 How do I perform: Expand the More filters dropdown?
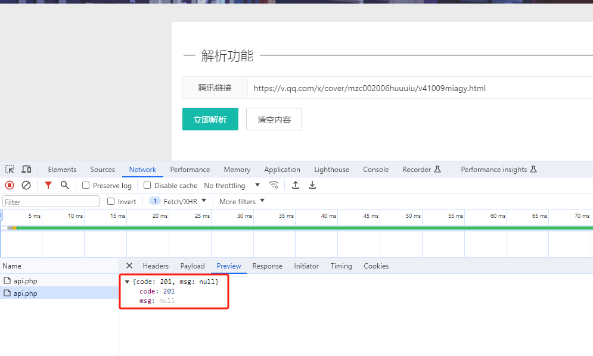pos(241,201)
